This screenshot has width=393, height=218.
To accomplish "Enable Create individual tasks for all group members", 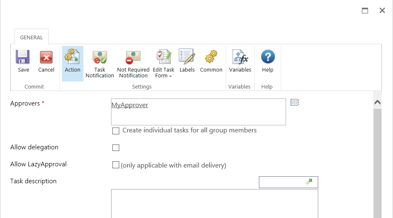I will (x=116, y=131).
